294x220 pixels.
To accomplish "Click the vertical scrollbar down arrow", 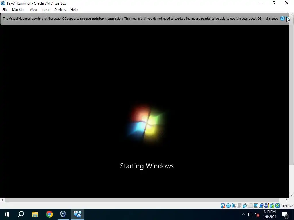I will point(292,195).
